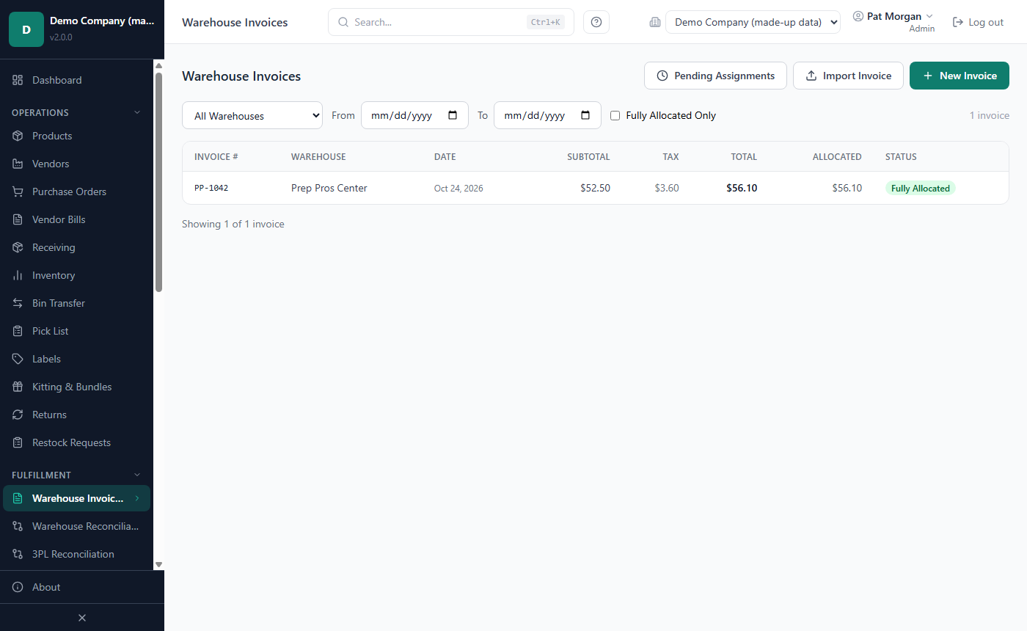Click the Vendors factory icon
This screenshot has height=631, width=1027.
click(x=18, y=164)
